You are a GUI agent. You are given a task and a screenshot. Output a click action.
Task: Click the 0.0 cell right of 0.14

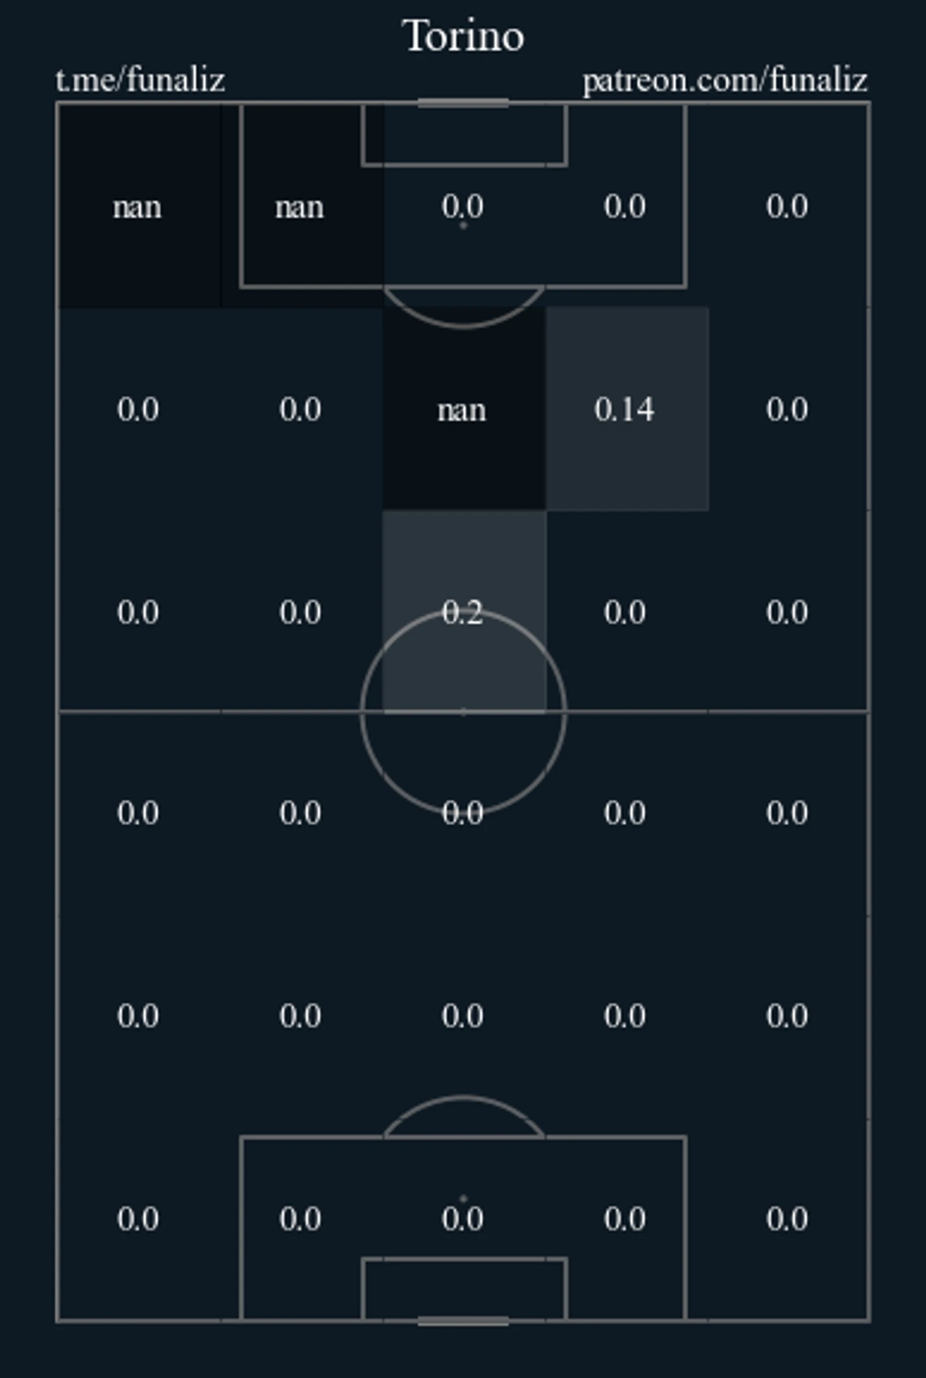click(x=788, y=408)
